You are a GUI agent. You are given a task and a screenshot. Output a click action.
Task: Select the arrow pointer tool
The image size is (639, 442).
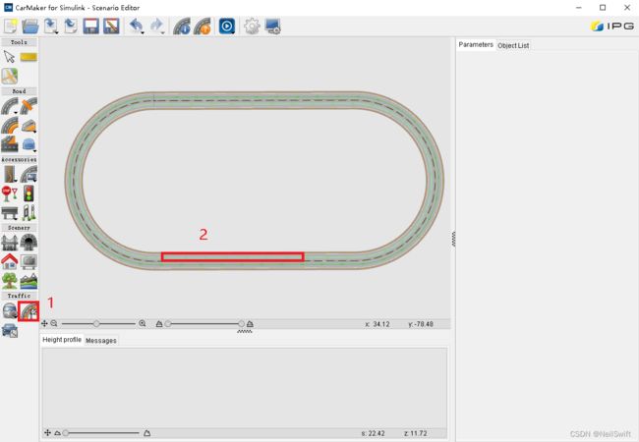point(9,57)
